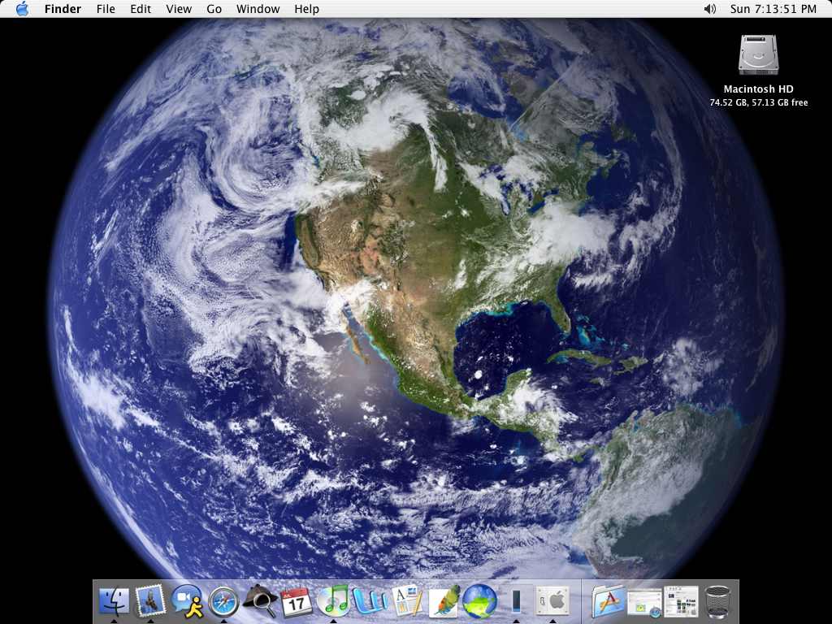
Task: Open the Finder application menu
Action: click(63, 9)
